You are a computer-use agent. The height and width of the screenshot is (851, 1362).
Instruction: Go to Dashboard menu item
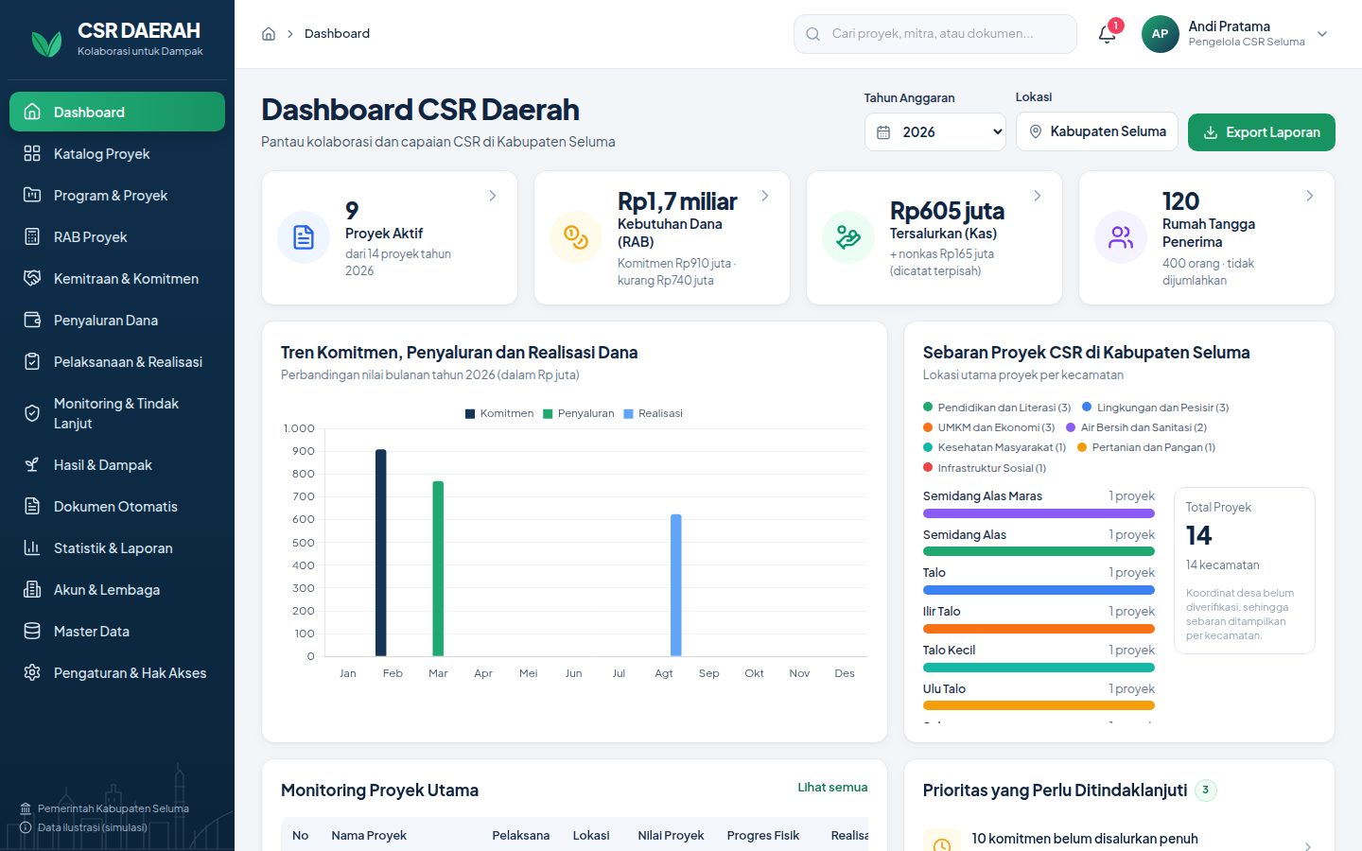coord(117,112)
